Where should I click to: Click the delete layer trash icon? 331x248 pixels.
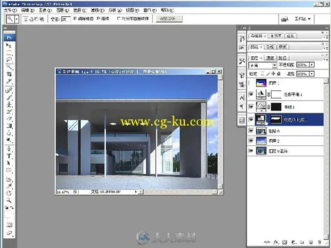[319, 242]
